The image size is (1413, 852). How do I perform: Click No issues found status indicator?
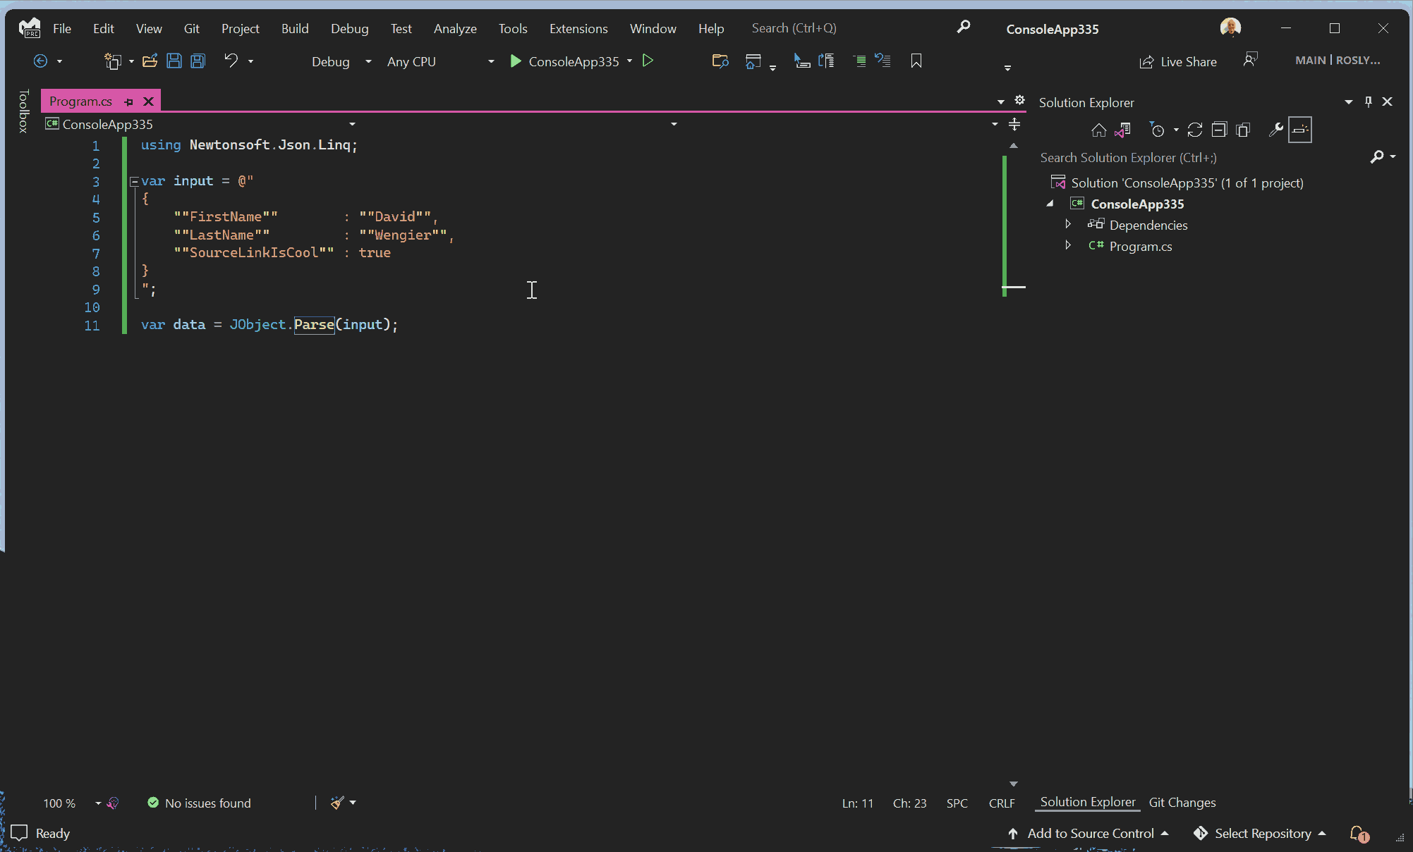pos(198,803)
